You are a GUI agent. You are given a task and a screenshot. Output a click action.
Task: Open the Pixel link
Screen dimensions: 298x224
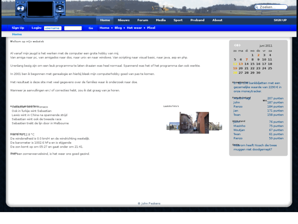[x=151, y=28]
